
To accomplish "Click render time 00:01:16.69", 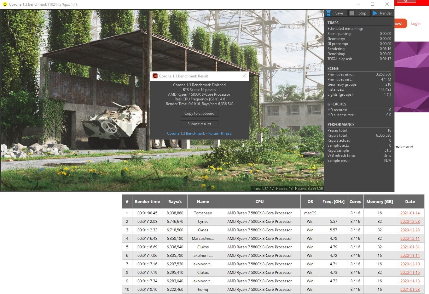I will point(147,247).
